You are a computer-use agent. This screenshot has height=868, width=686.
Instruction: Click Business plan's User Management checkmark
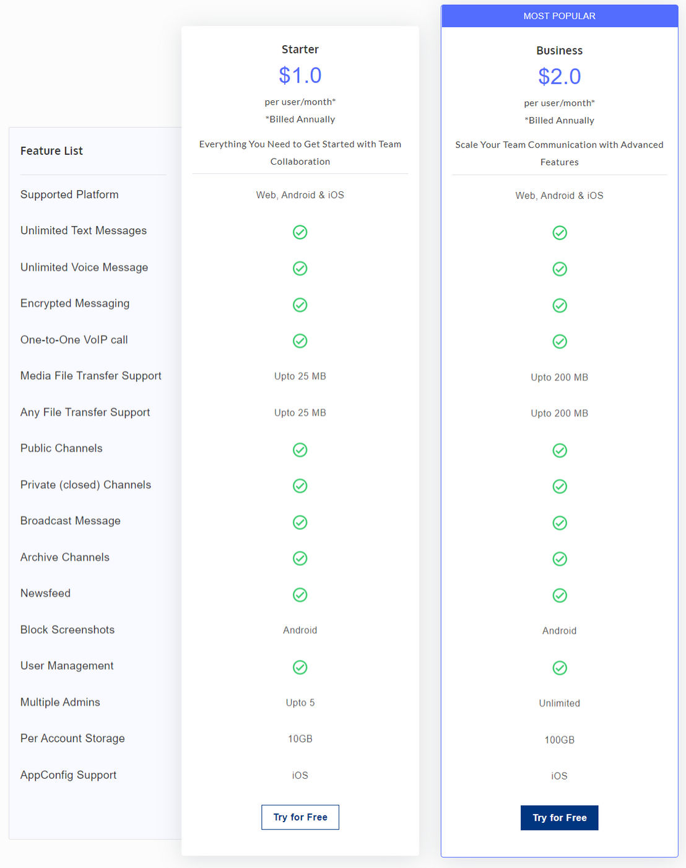tap(560, 667)
